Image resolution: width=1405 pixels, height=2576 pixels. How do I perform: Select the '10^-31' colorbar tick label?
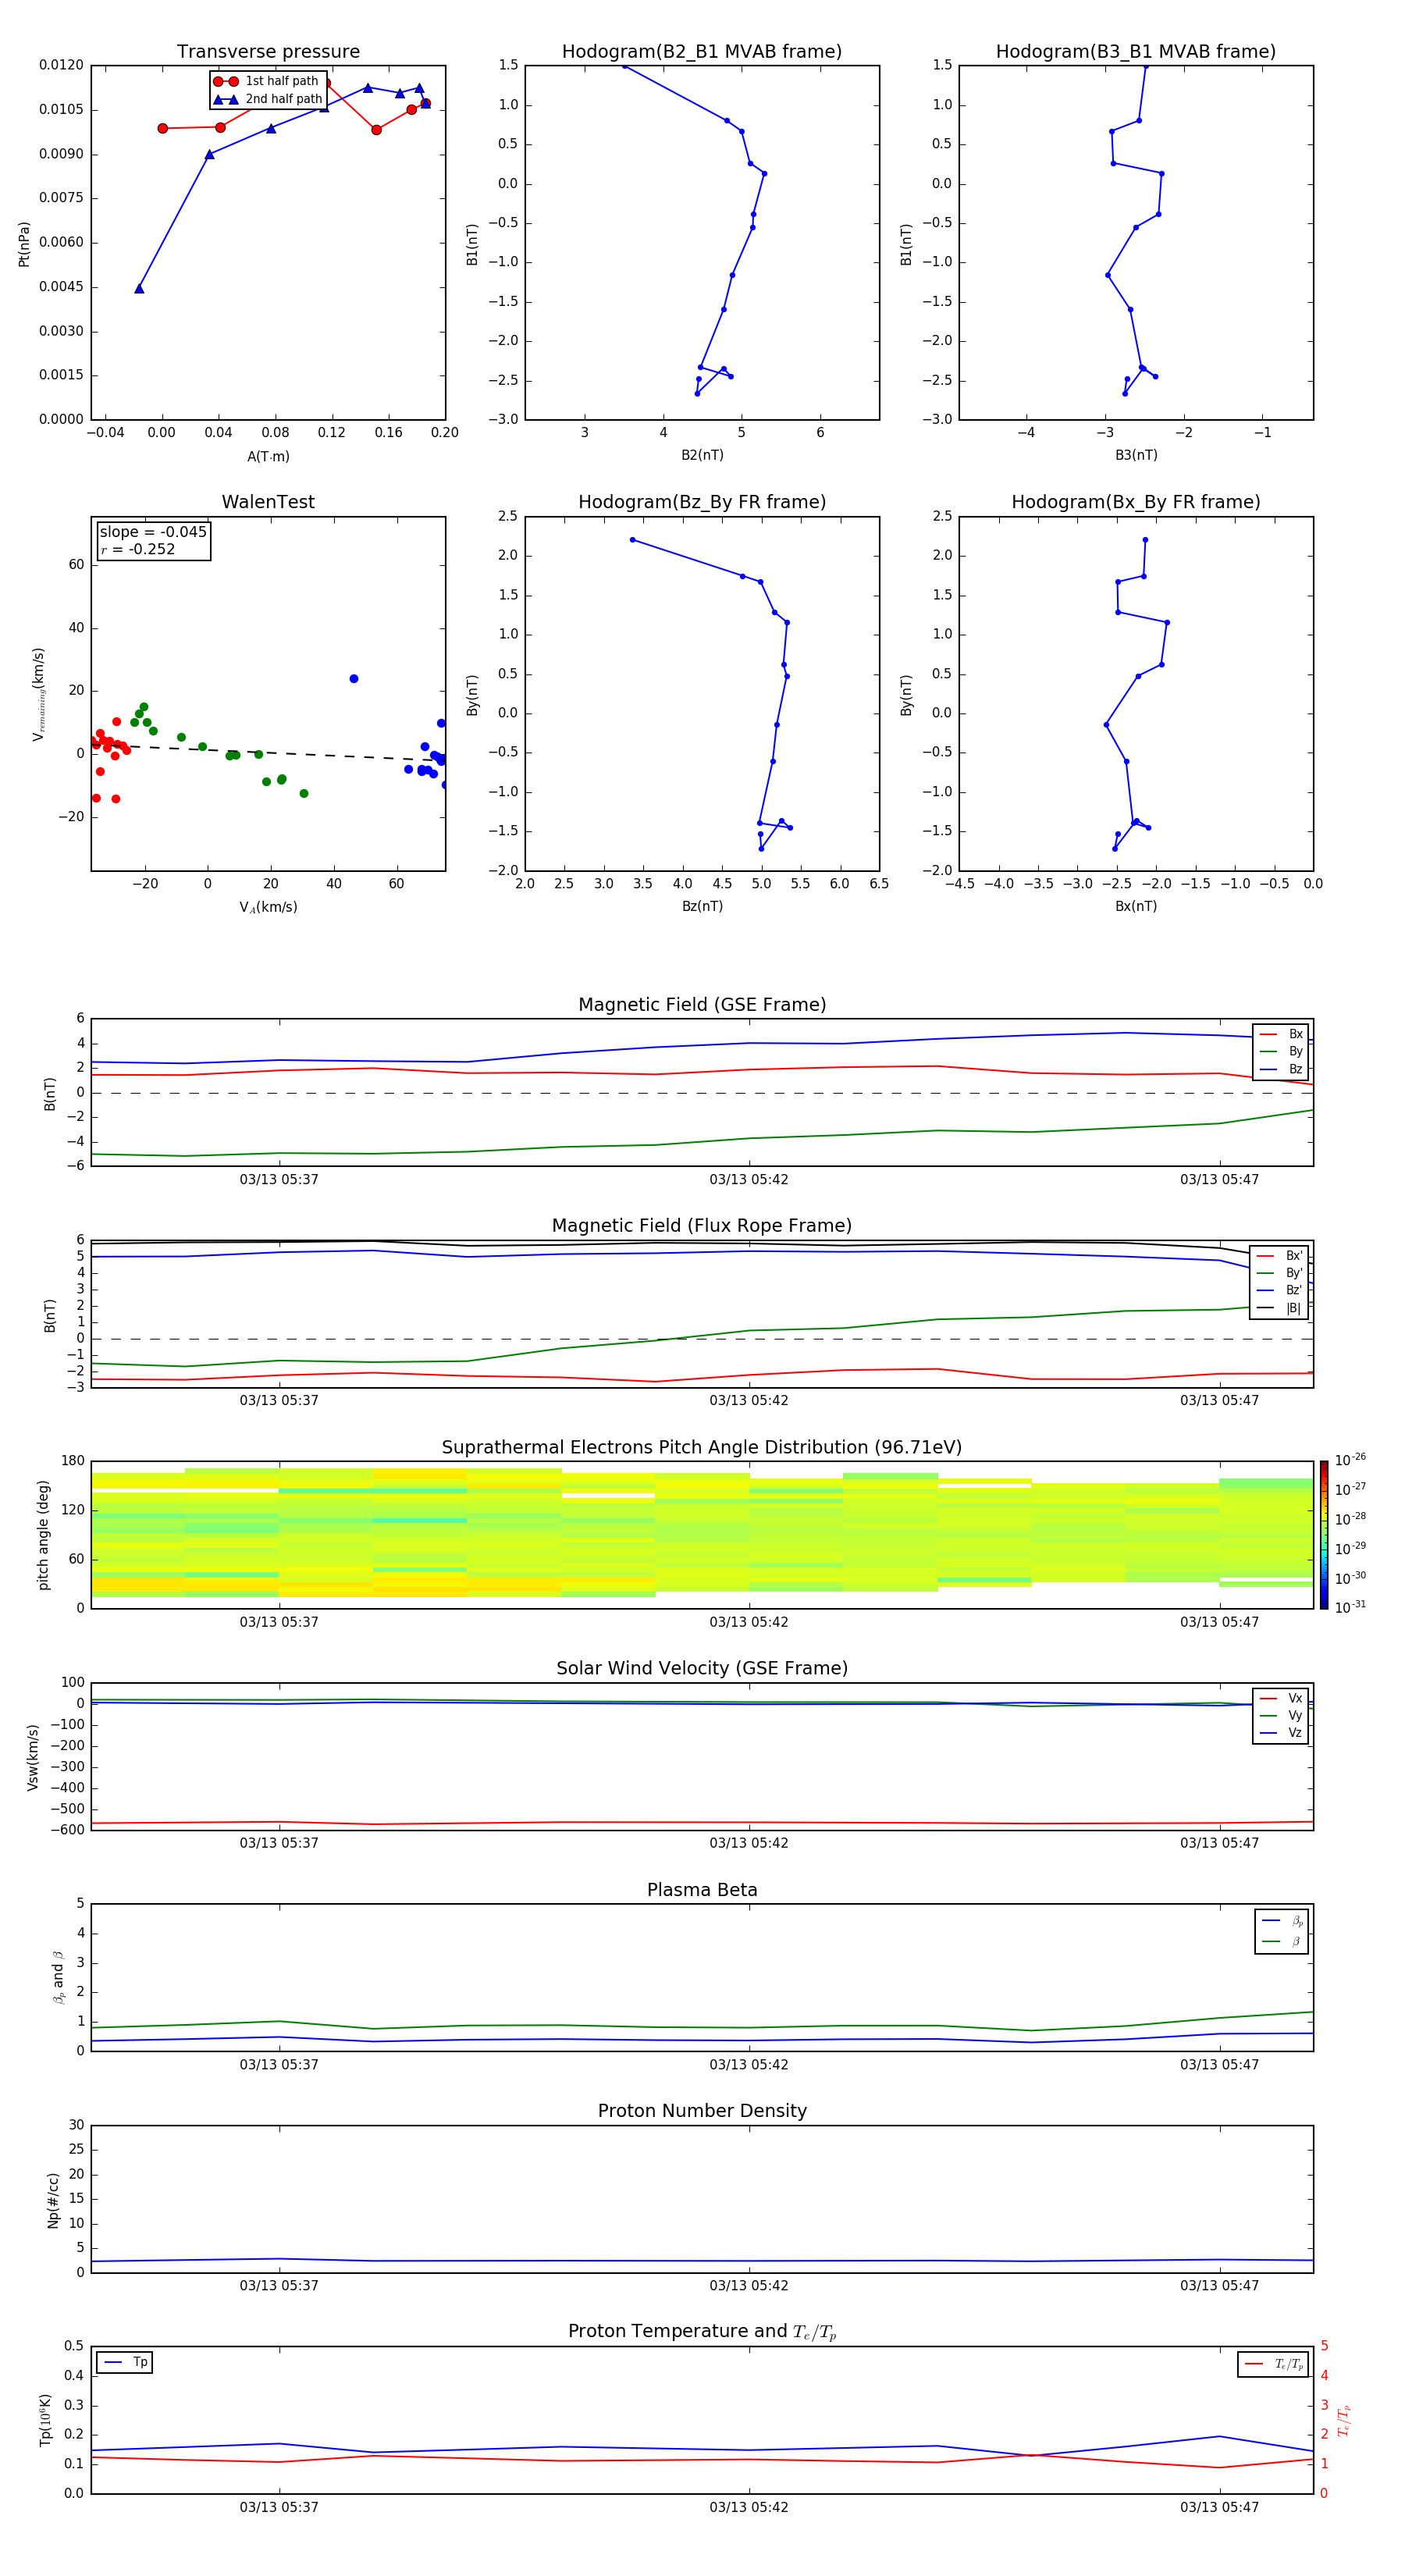click(1350, 1607)
